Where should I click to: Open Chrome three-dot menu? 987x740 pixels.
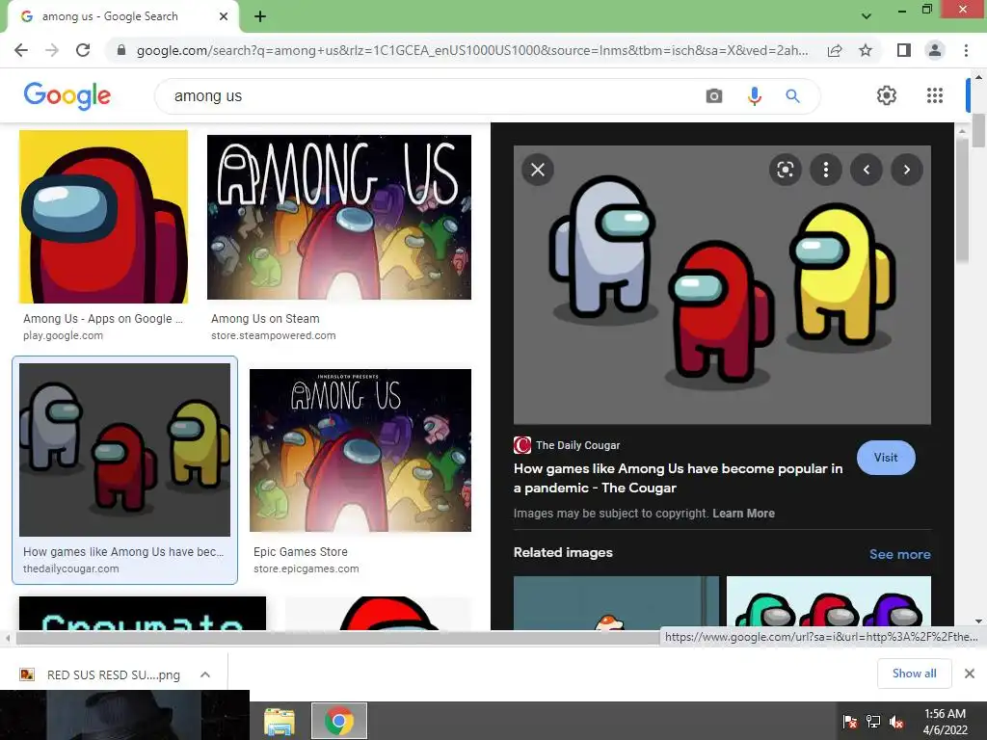966,50
